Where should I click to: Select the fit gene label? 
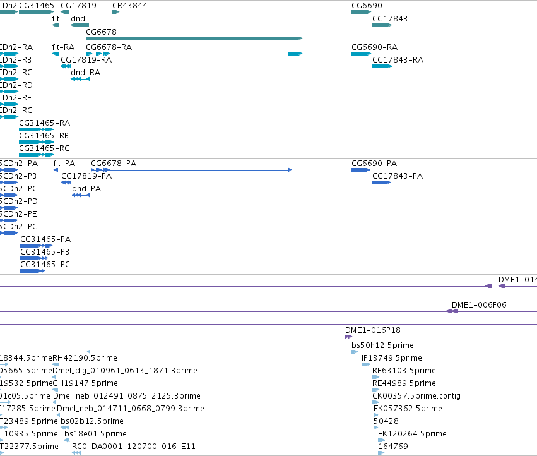coord(56,19)
